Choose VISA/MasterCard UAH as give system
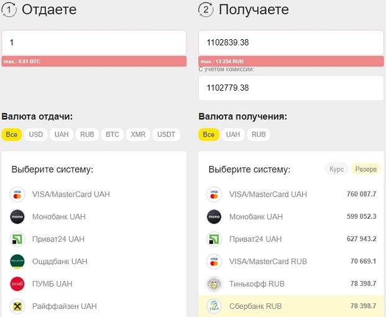This screenshot has width=386, height=317. pyautogui.click(x=94, y=195)
